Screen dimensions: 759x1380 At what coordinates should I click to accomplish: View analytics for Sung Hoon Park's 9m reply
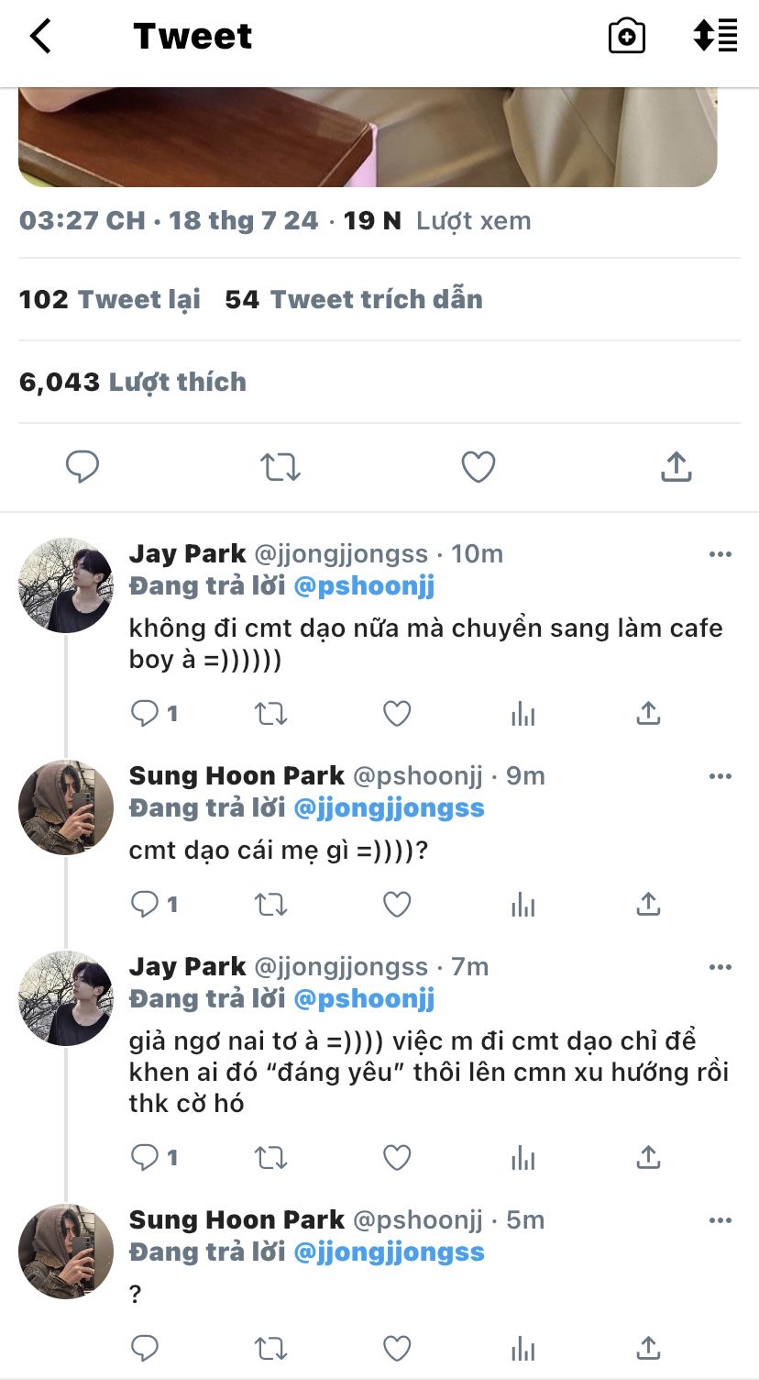point(522,905)
